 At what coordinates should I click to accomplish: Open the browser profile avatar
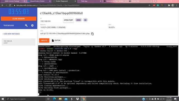173,5
